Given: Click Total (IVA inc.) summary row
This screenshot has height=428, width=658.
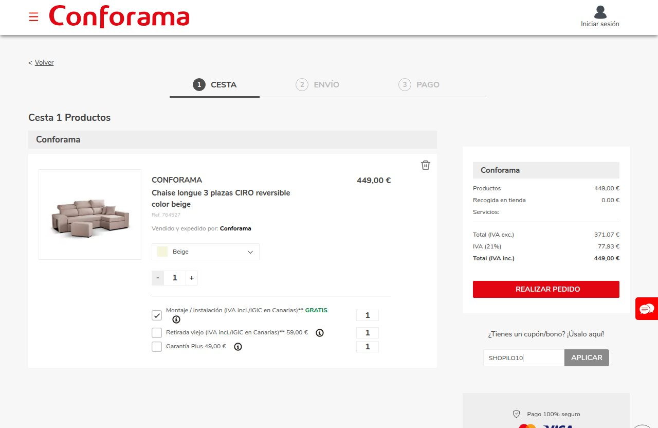Looking at the screenshot, I should click(546, 258).
